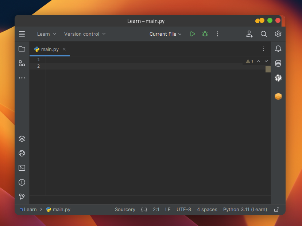Screen dimensions: 302x226
Task: Open the Structure tool window icon
Action: 22,63
